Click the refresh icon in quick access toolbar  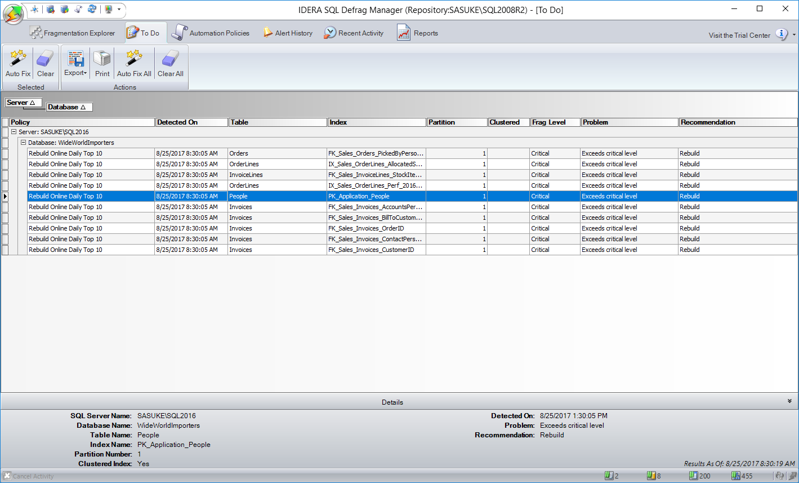point(91,9)
